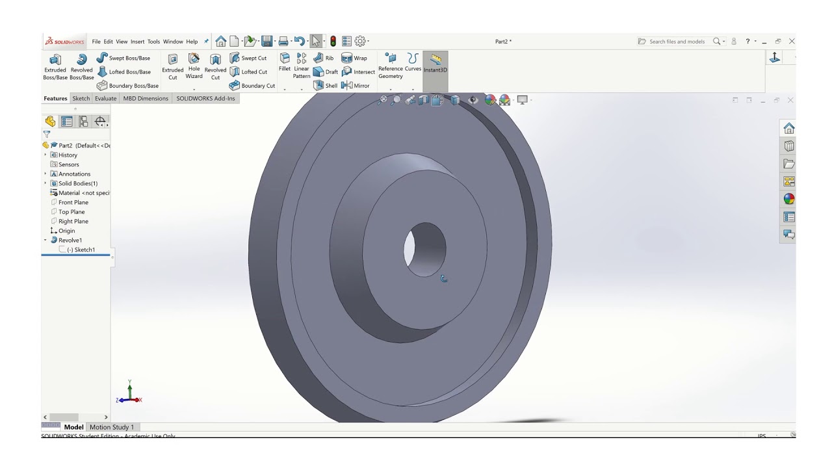Select the Boundary Cut tool

252,85
